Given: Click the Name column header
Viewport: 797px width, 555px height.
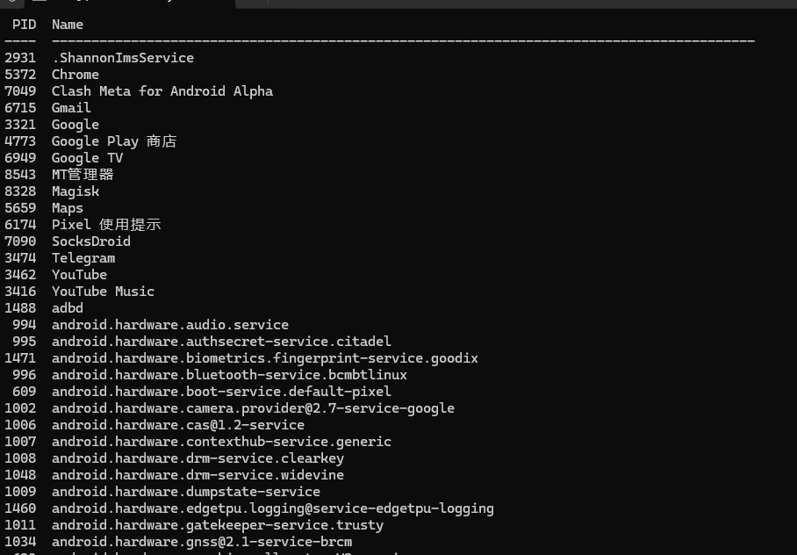Looking at the screenshot, I should click(67, 25).
